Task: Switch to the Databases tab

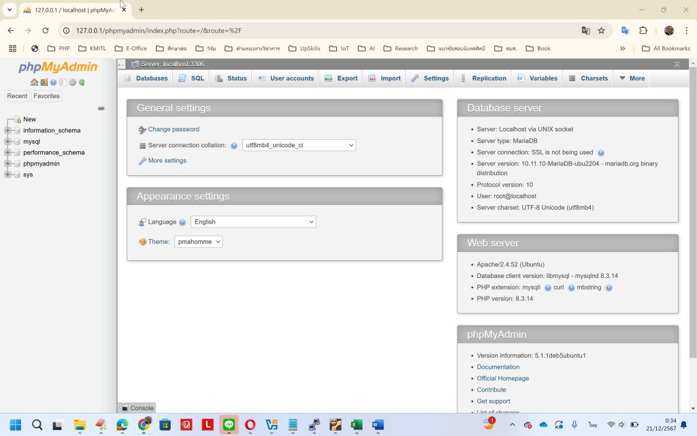Action: coord(146,78)
